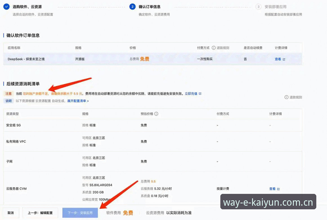Click external link icon next to 立即充值

[200, 94]
